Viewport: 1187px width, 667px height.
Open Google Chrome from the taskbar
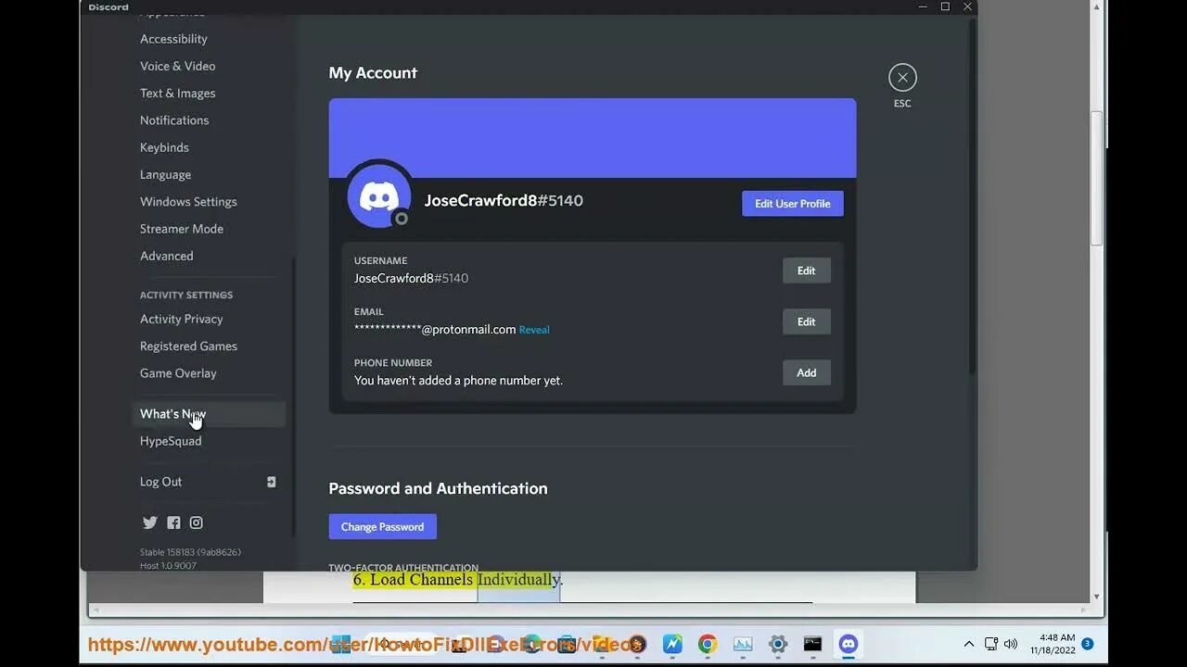(708, 644)
